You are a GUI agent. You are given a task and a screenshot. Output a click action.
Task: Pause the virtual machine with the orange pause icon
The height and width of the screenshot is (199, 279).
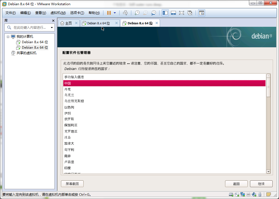point(109,13)
